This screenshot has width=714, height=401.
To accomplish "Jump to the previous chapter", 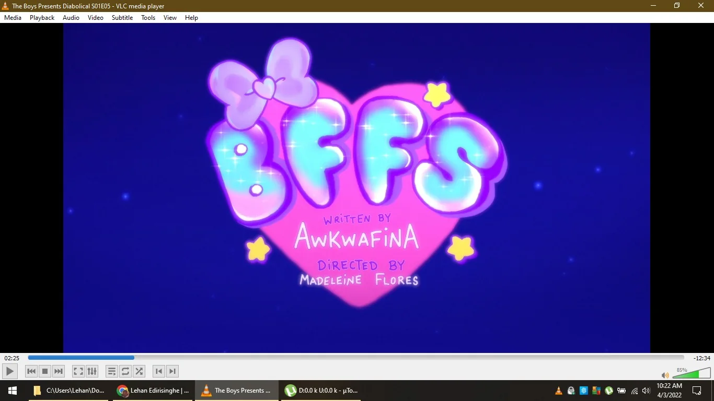I will pos(159,371).
